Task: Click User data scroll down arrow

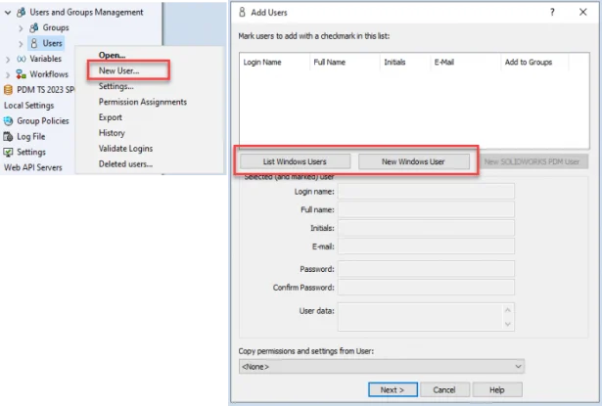Action: tap(508, 324)
